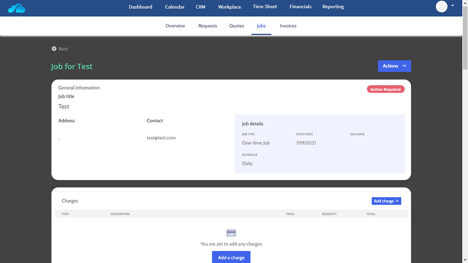
Task: Click the scrollbar up arrow
Action: [465, 2]
